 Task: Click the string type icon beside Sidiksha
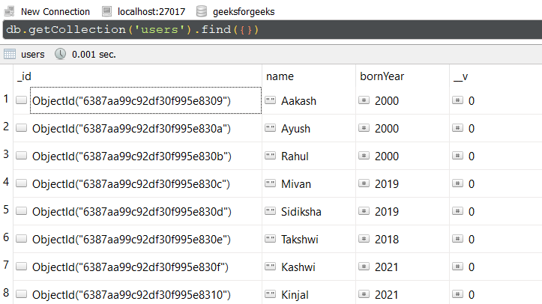271,211
